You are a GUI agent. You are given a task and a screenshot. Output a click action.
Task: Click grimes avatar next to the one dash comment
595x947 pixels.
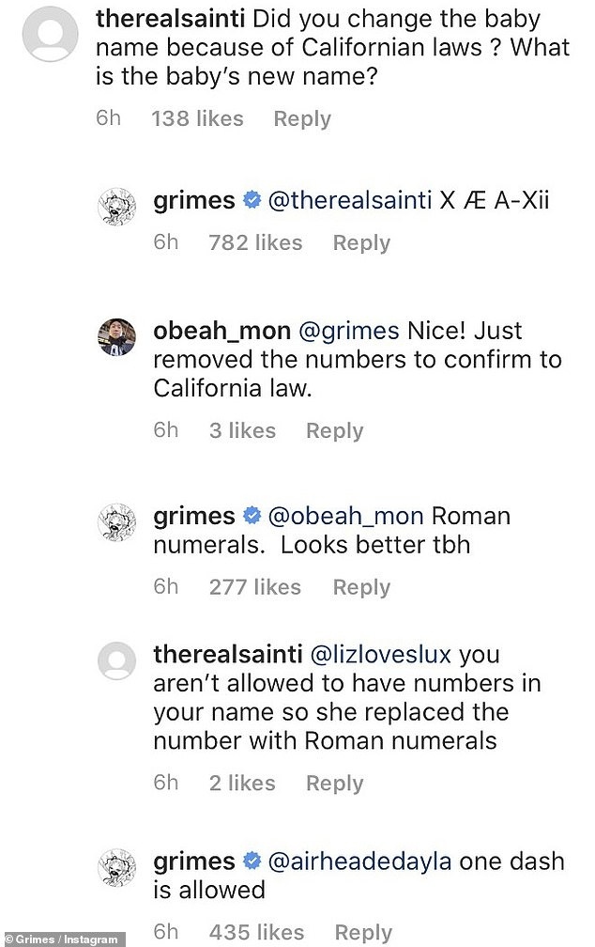click(118, 867)
